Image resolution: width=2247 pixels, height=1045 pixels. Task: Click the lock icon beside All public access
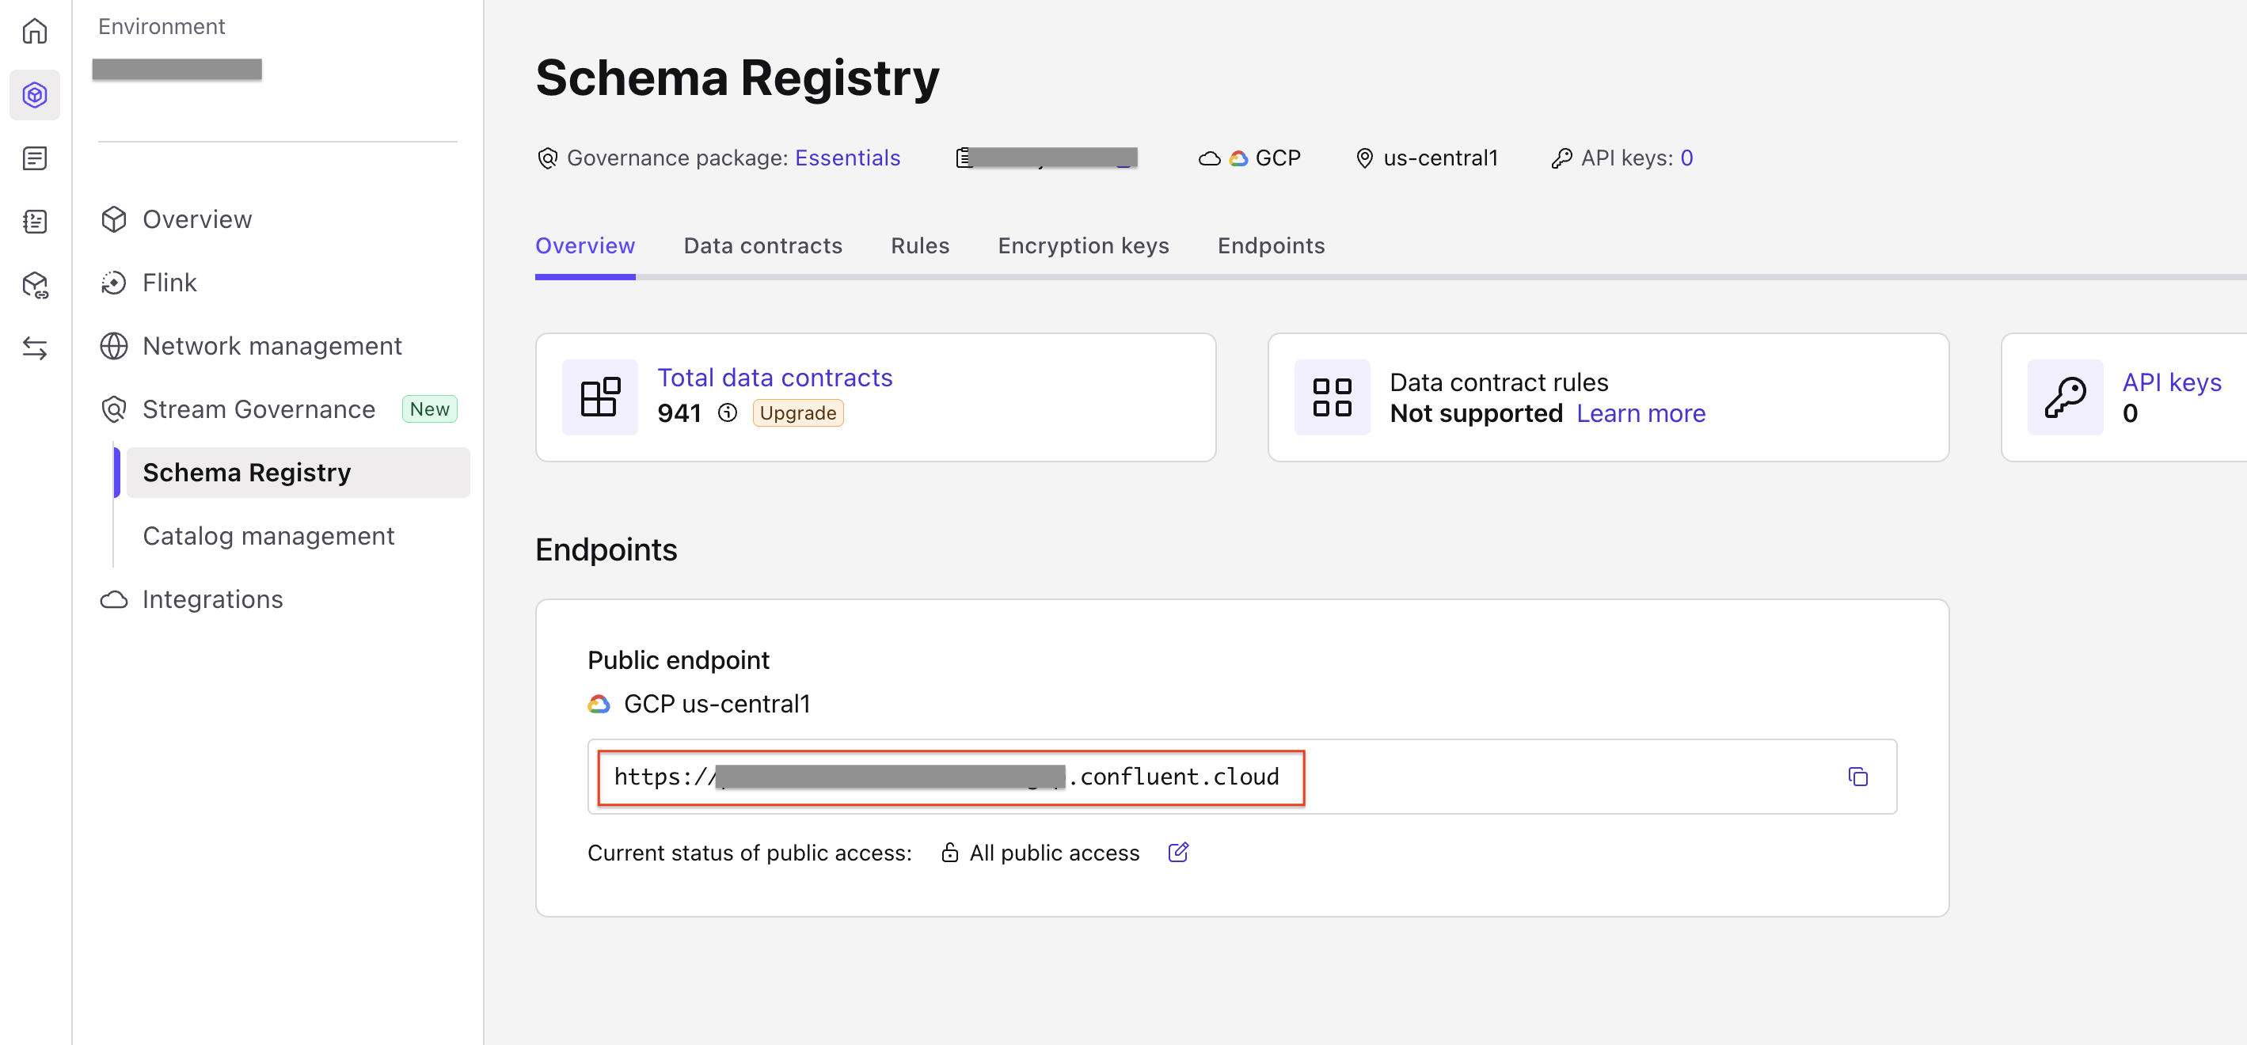pyautogui.click(x=950, y=853)
